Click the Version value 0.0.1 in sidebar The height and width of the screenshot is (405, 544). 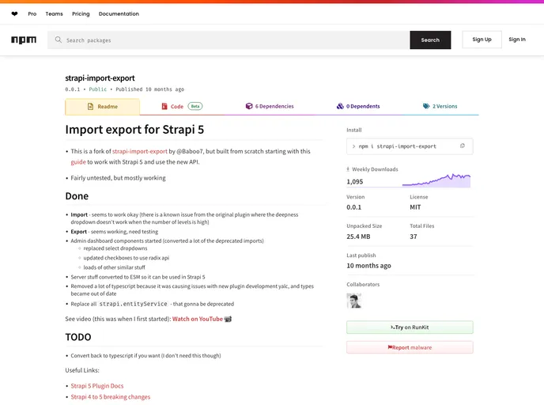click(354, 207)
